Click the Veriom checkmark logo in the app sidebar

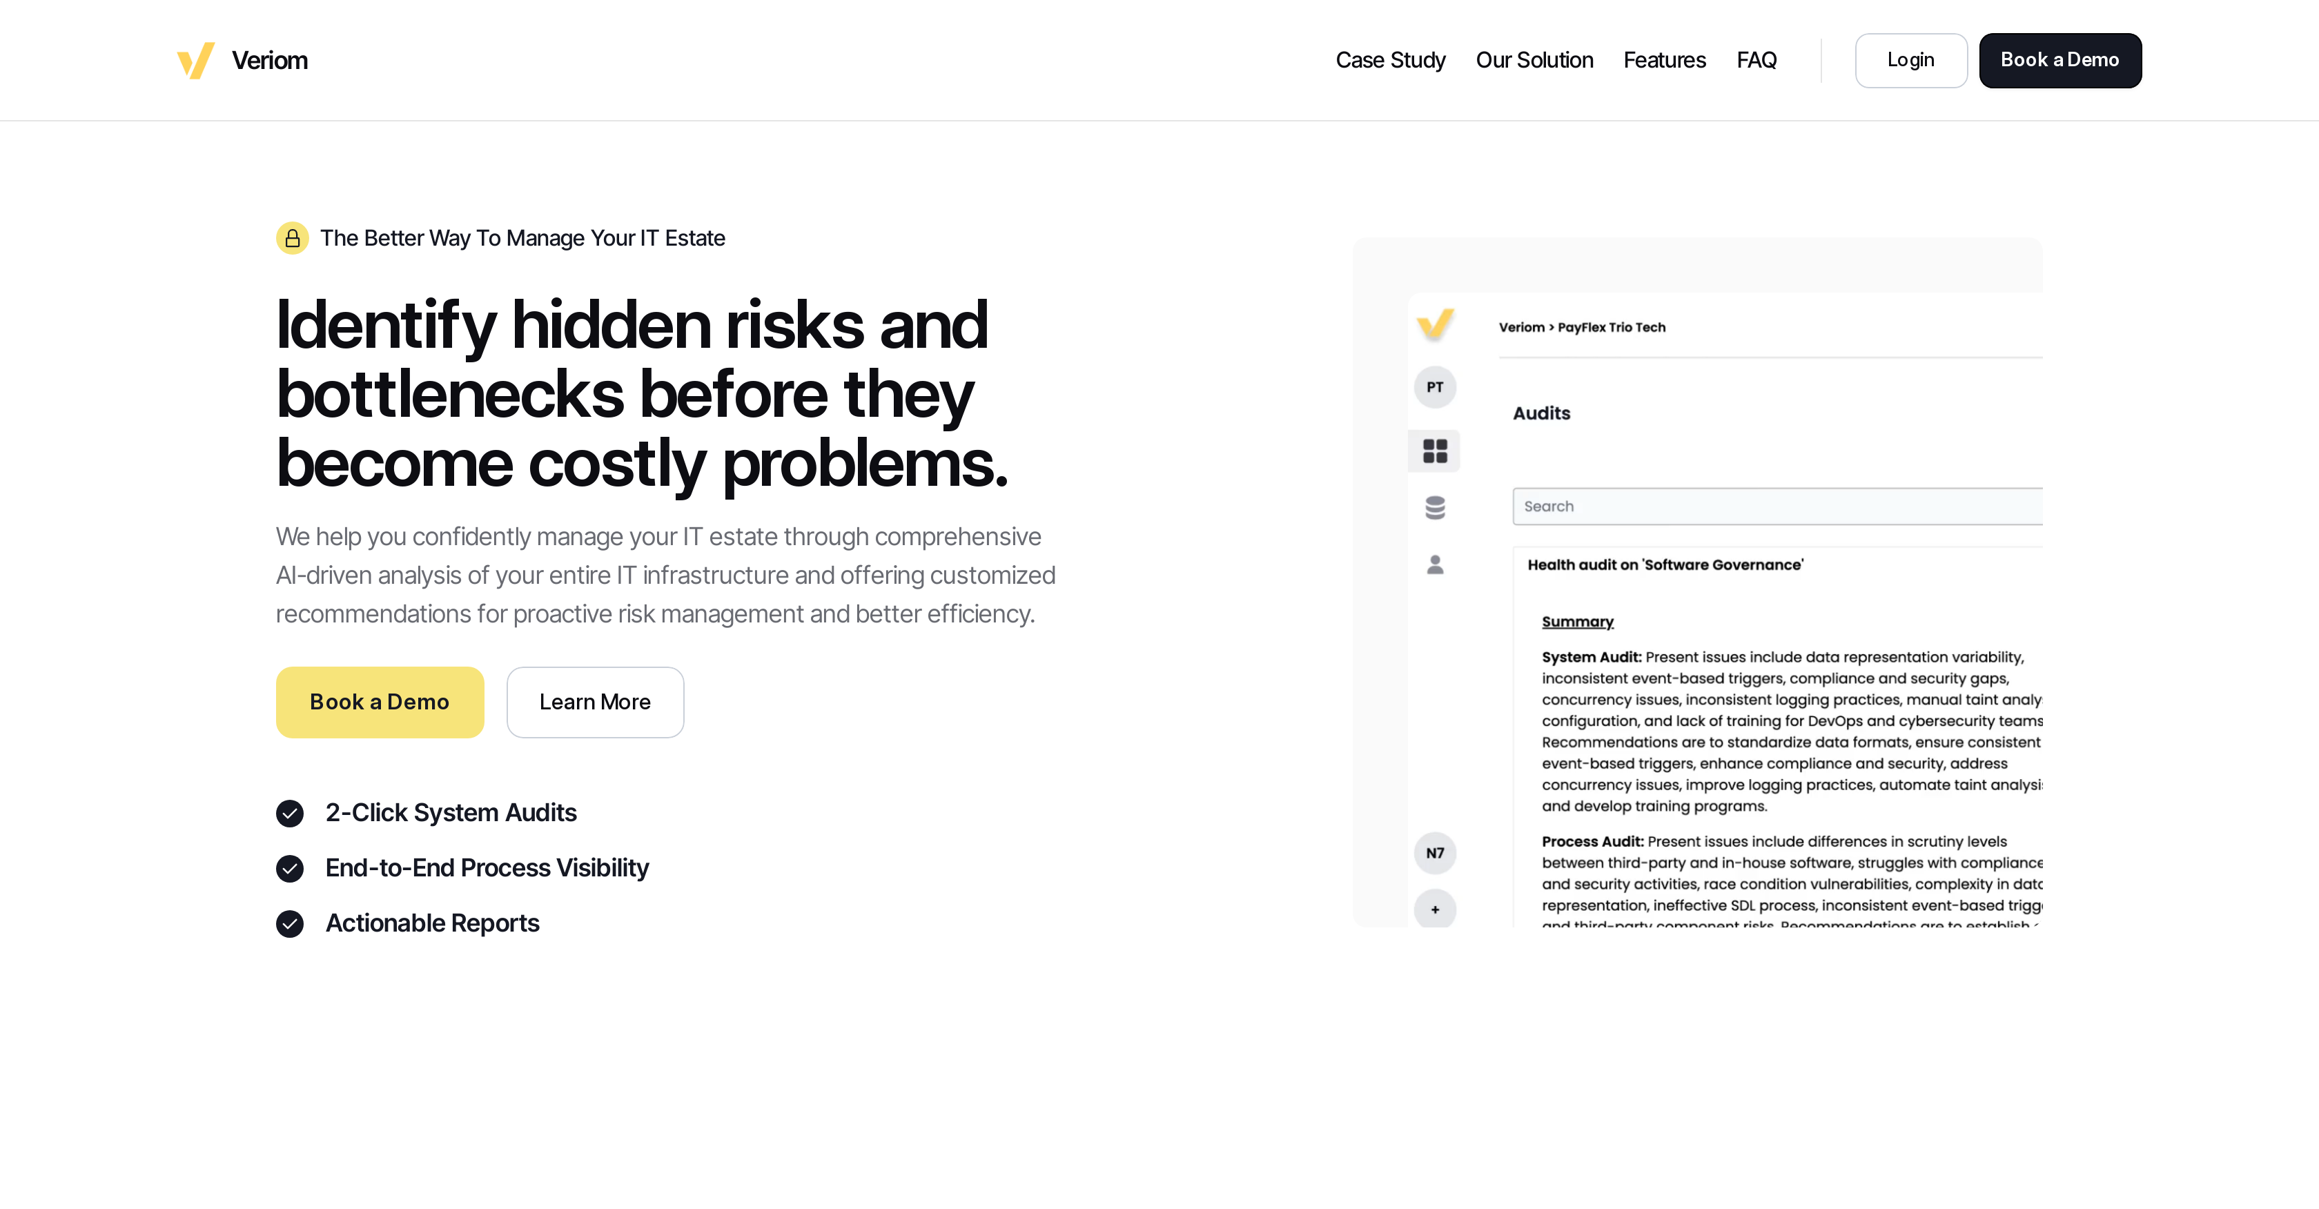click(x=1435, y=325)
